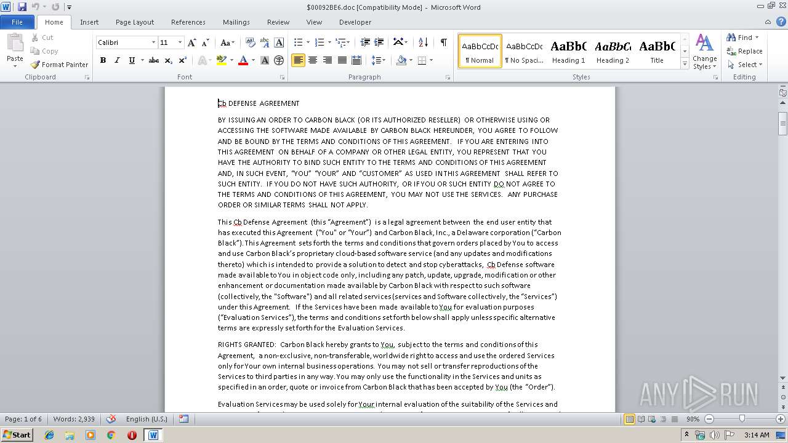Toggle Strikethrough formatting
Viewport: 788px width, 443px height.
[x=154, y=60]
